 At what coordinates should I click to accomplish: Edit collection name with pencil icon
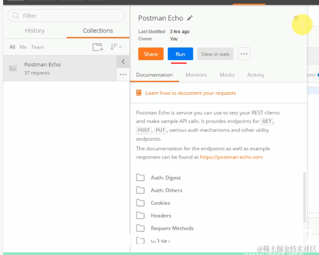[x=190, y=18]
